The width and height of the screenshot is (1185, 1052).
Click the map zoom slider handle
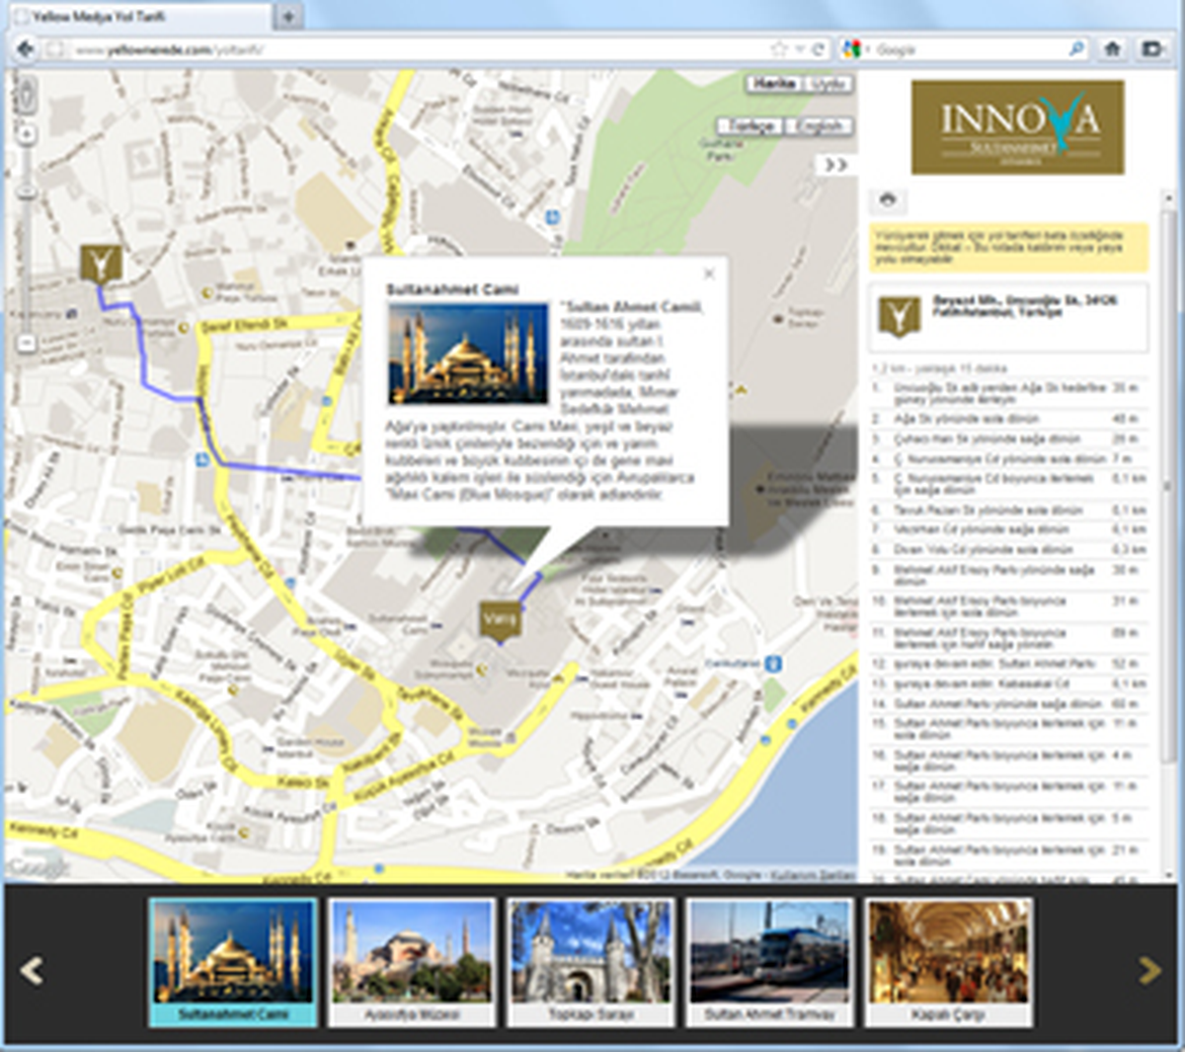28,194
